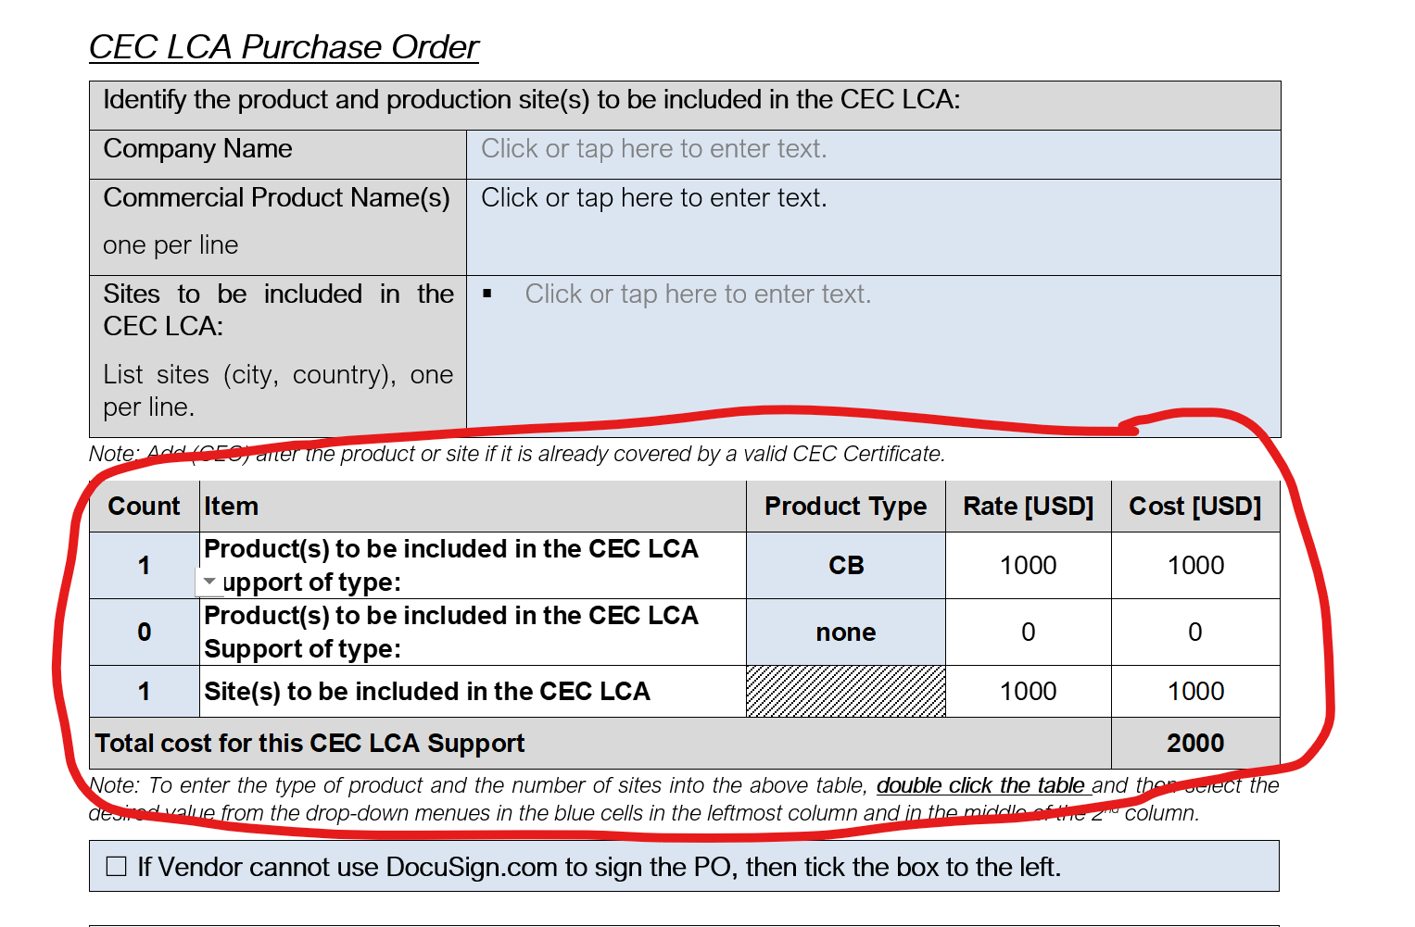This screenshot has width=1415, height=927.
Task: Select the first row count cell
Action: click(x=144, y=566)
